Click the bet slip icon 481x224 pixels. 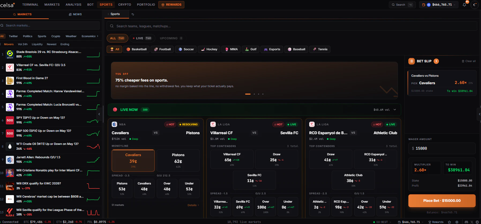(412, 61)
